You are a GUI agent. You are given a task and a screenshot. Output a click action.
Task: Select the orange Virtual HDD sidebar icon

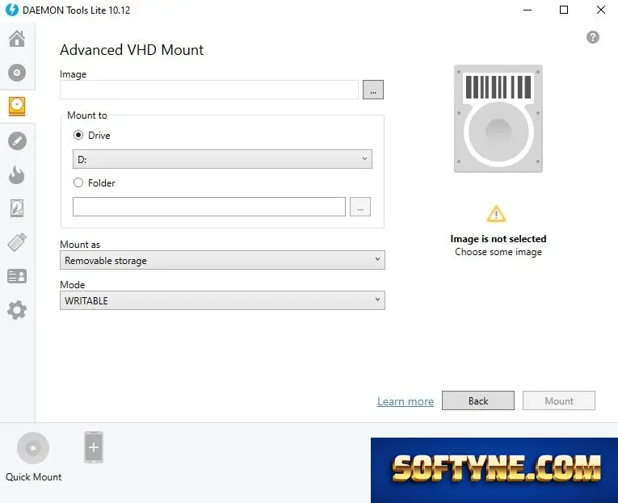pos(17,107)
